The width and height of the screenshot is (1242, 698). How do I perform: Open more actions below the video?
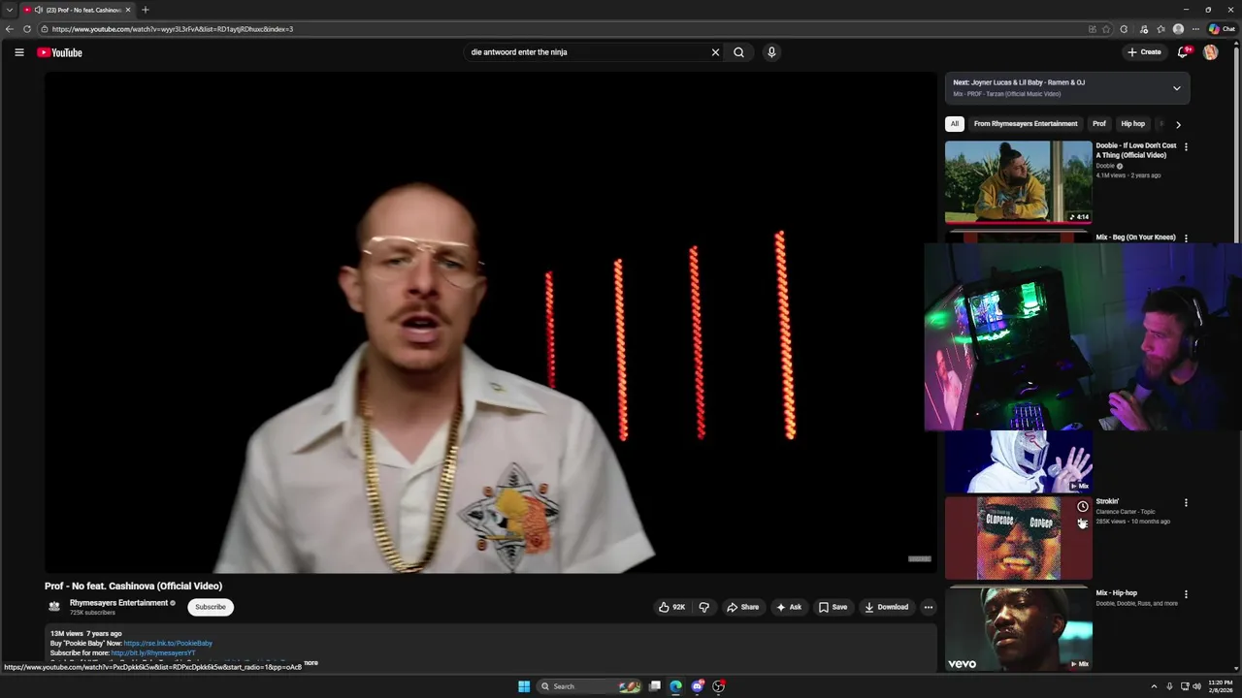pos(928,607)
